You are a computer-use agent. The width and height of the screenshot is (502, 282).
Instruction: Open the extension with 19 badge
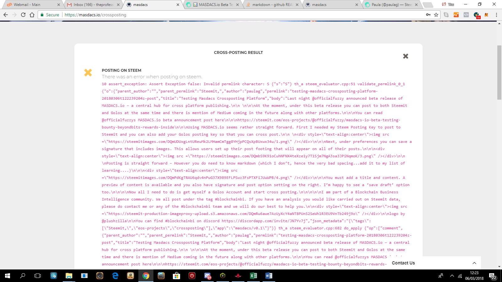click(477, 15)
